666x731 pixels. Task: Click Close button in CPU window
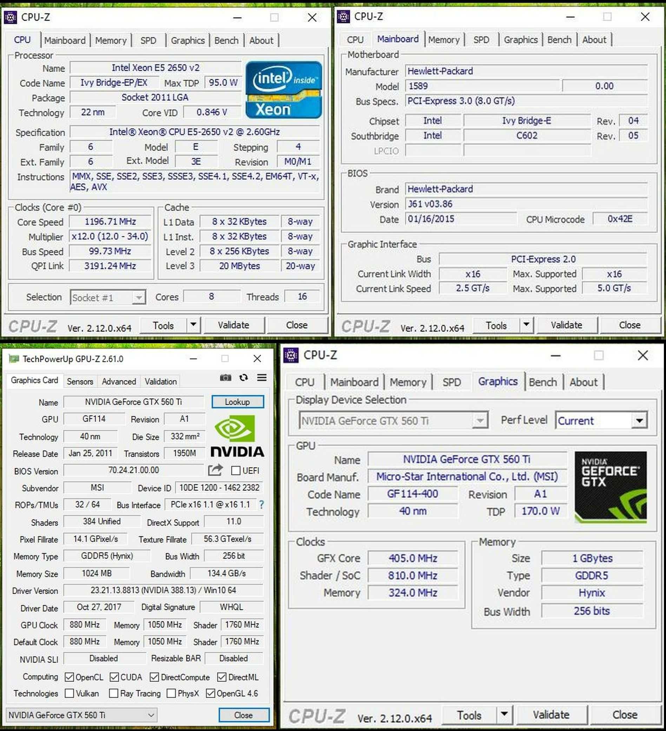coord(297,325)
